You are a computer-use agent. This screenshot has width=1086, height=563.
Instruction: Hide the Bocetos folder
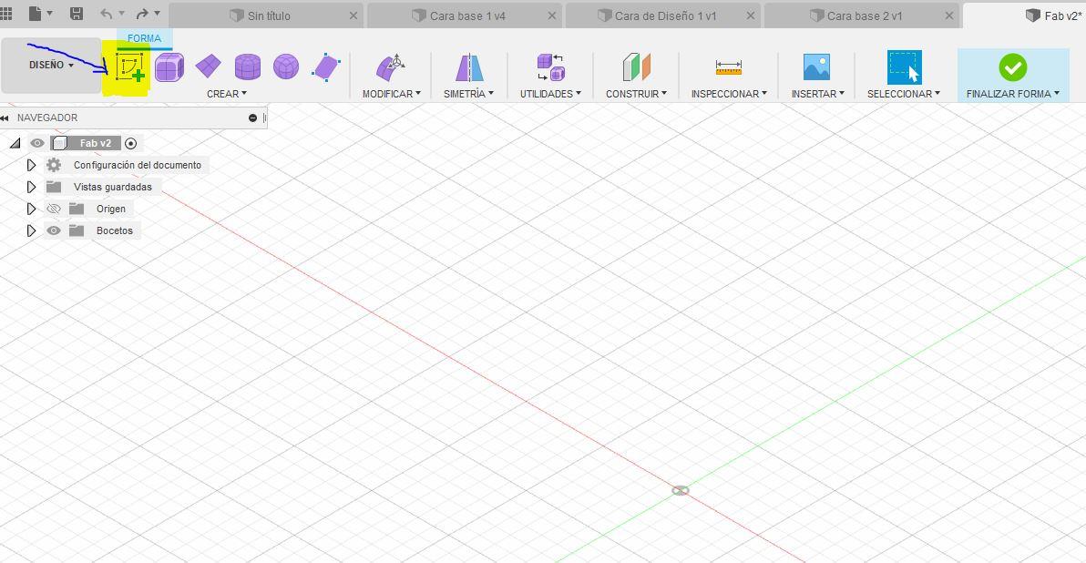[x=54, y=230]
